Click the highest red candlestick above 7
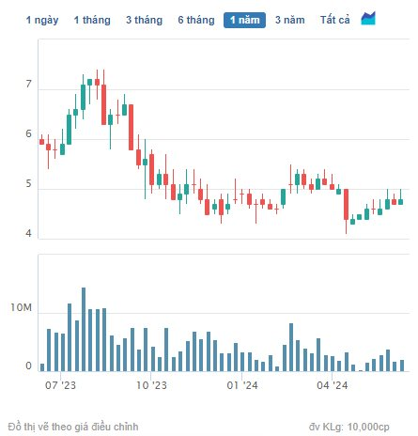 click(97, 82)
